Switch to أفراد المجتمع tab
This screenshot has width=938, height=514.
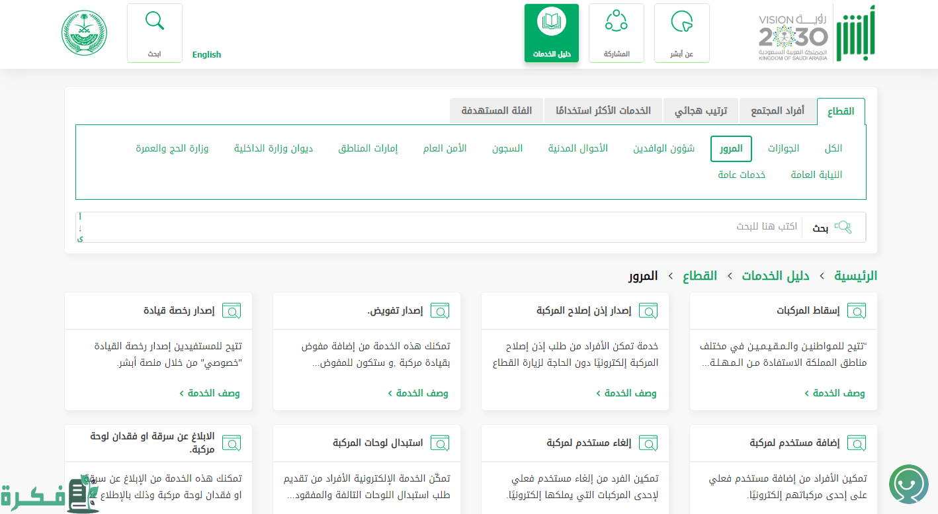pos(777,111)
